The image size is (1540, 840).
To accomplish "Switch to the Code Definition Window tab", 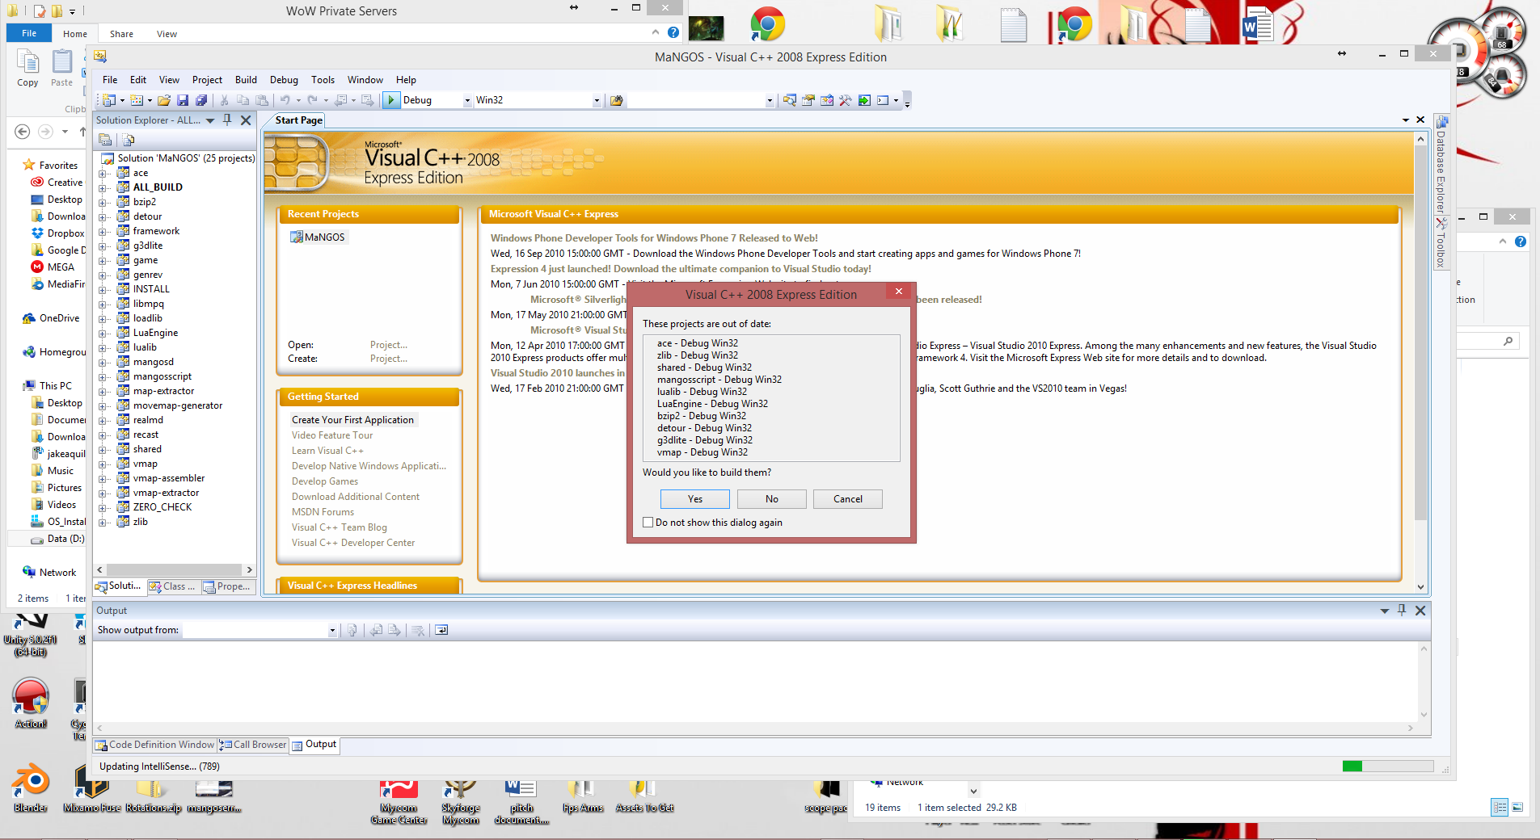I will click(155, 745).
